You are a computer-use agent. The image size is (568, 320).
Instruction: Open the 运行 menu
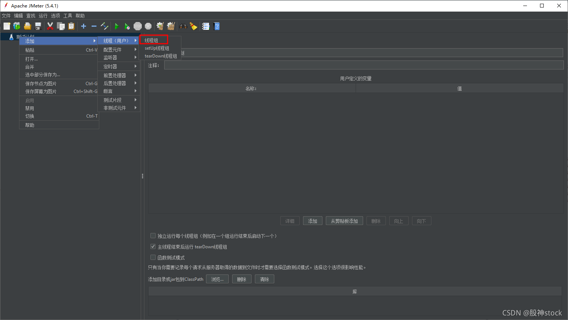(43, 16)
